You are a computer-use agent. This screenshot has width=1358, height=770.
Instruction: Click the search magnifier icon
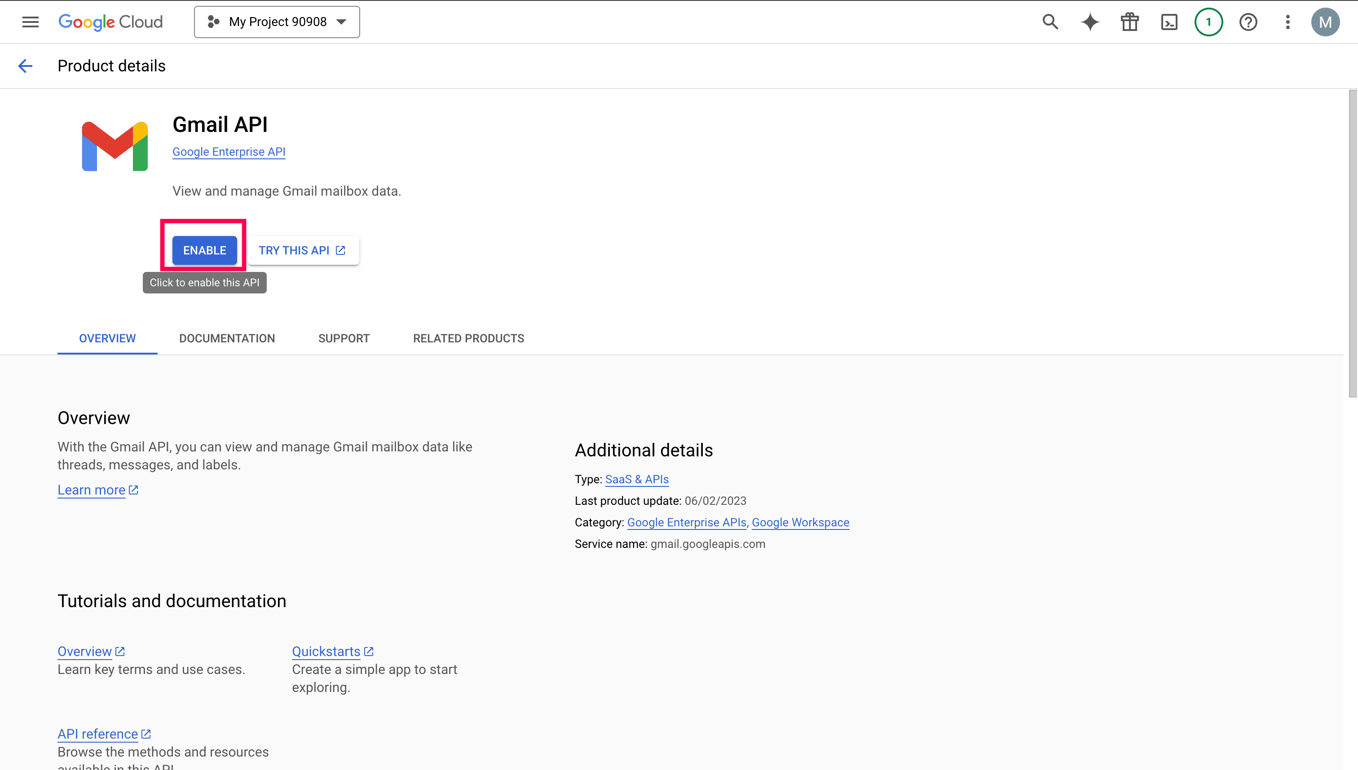click(1050, 22)
